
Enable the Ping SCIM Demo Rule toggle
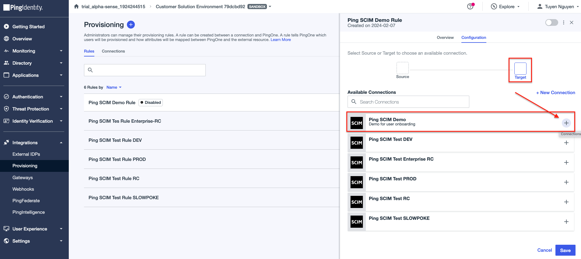coord(551,22)
